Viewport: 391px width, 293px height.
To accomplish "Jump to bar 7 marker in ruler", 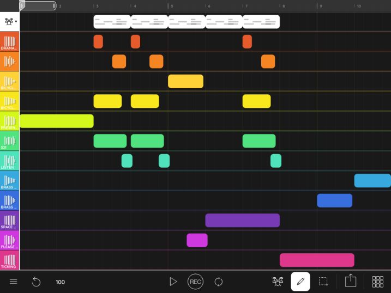I will click(246, 6).
